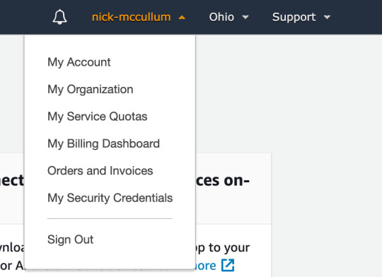Image resolution: width=382 pixels, height=277 pixels.
Task: Select My Account from the menu
Action: click(79, 62)
